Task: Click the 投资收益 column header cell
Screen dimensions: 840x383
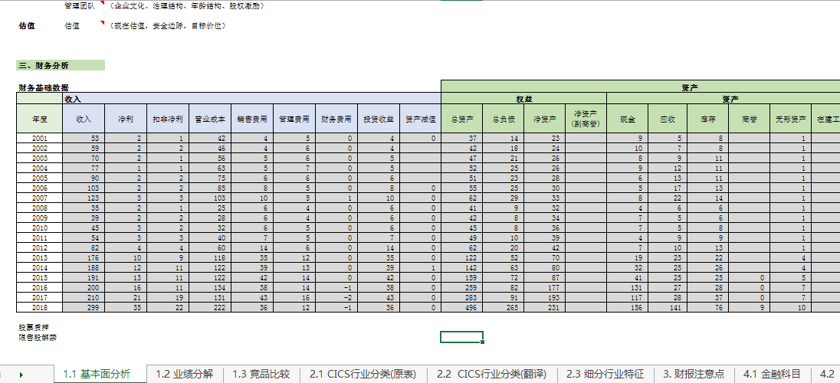Action: click(x=378, y=119)
